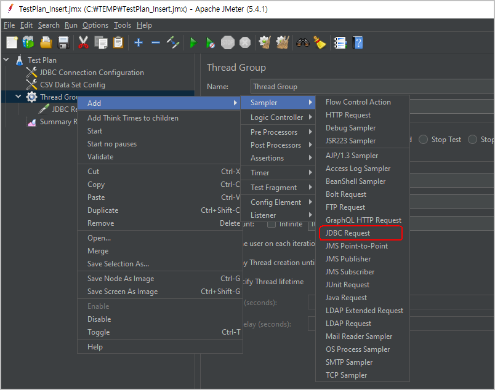Click the Shutdown test icon
Image resolution: width=495 pixels, height=390 pixels.
tap(245, 42)
